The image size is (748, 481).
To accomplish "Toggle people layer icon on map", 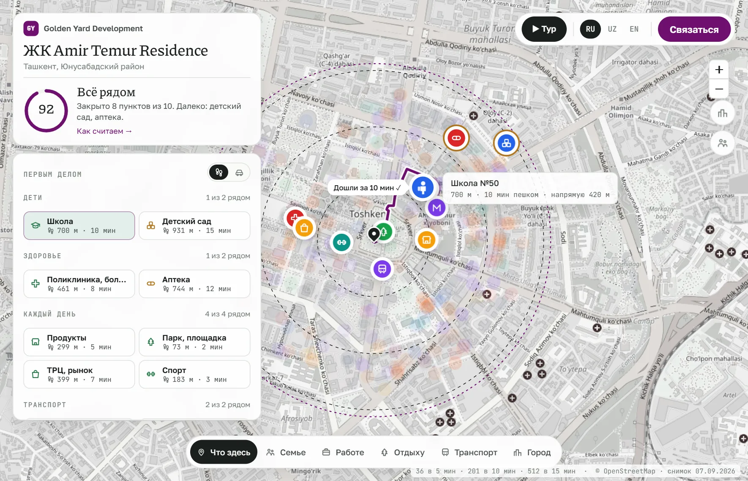I will [x=723, y=143].
